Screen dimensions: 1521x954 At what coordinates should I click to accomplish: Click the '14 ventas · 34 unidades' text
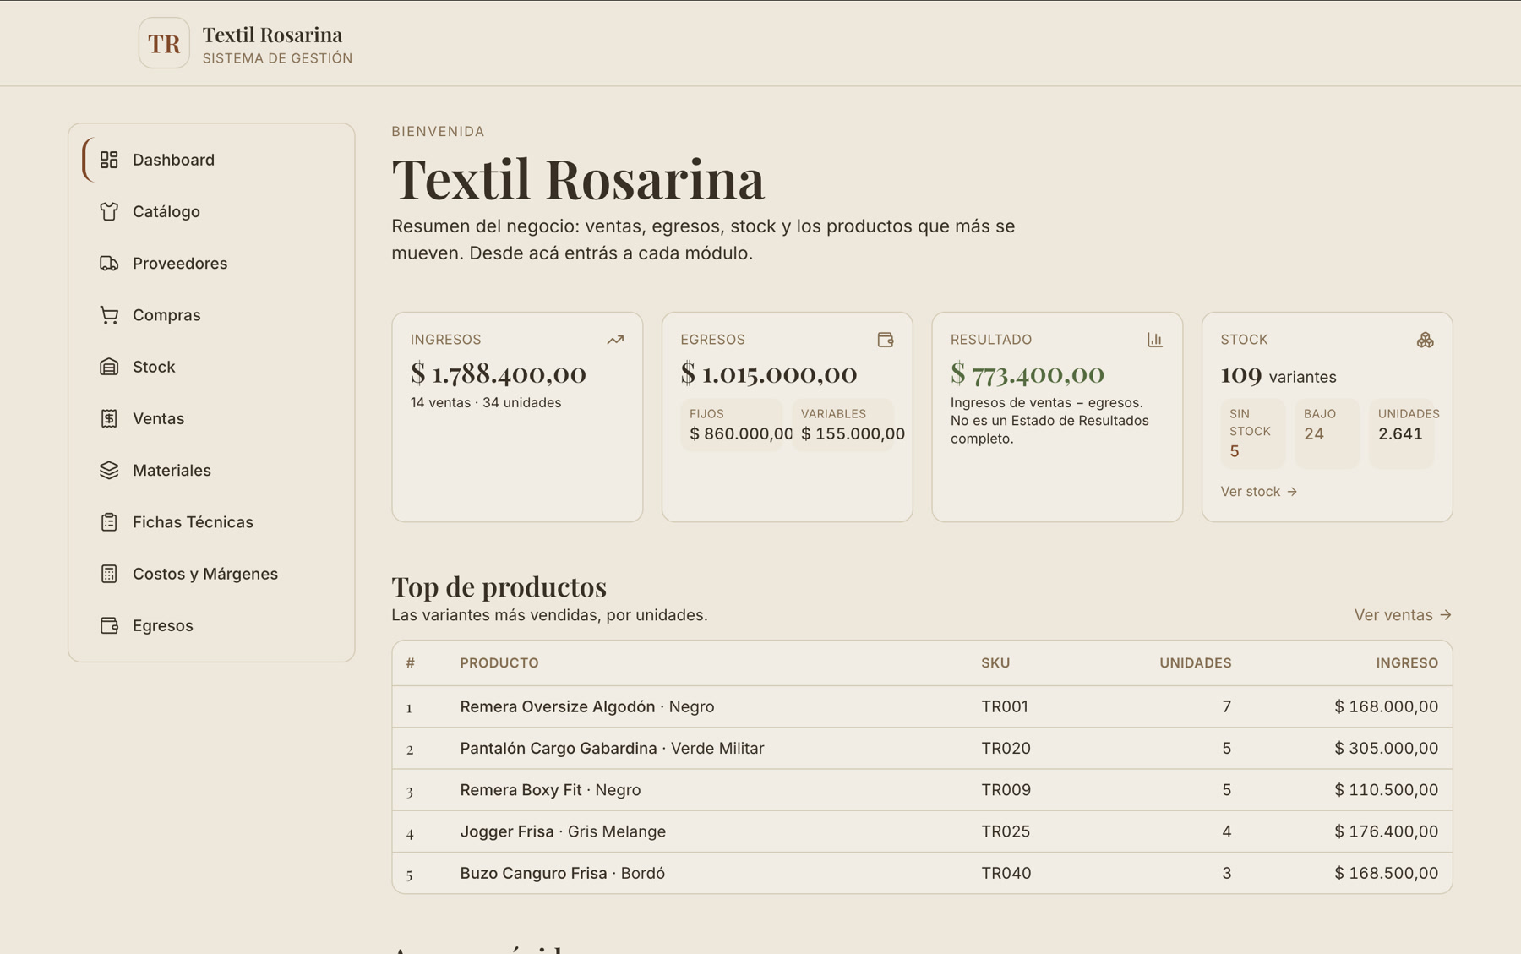click(486, 402)
